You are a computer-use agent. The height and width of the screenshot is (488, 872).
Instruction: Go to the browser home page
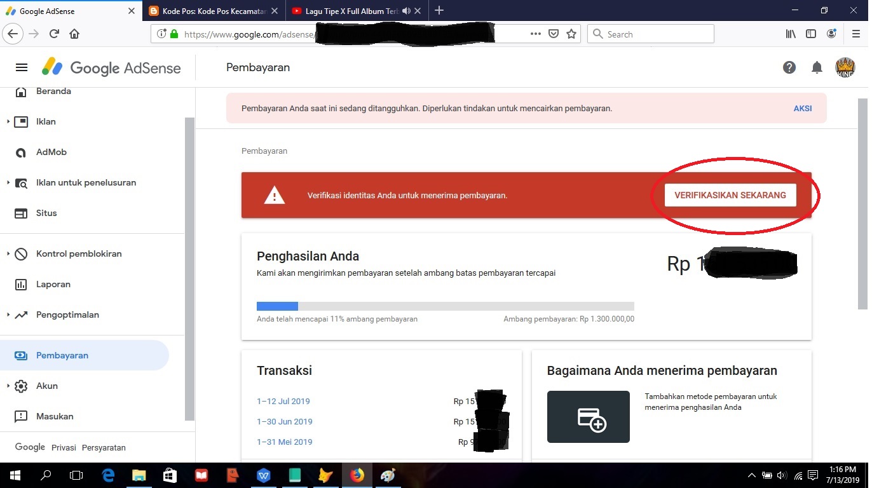(74, 34)
